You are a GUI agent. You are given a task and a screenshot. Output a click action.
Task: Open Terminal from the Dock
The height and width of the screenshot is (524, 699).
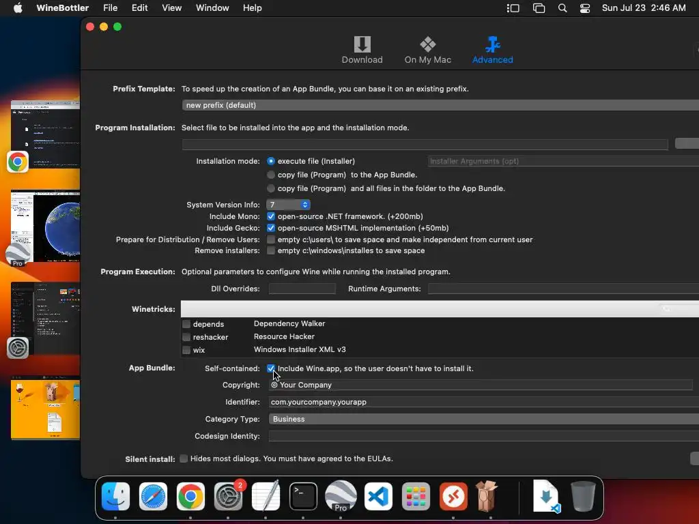[303, 496]
